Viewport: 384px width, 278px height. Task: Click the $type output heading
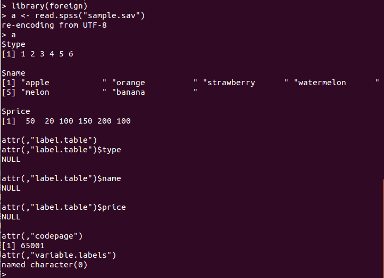[x=13, y=44]
